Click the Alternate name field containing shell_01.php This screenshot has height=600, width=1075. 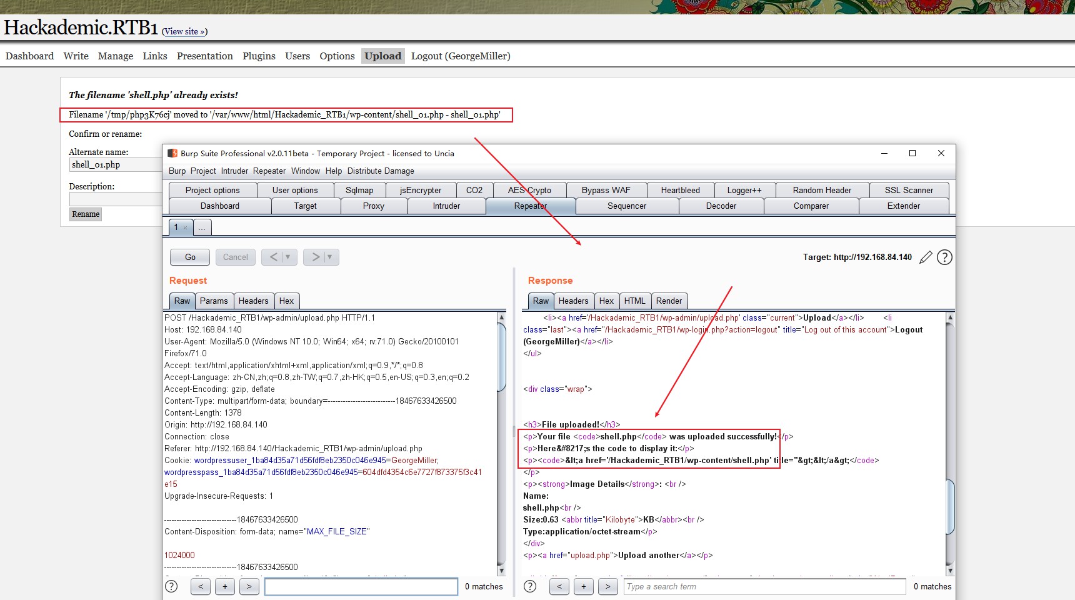click(x=116, y=164)
